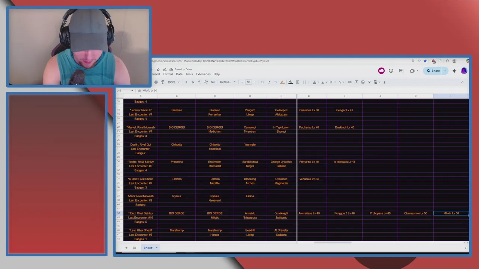Open the Gemini sparkle icon
The image size is (479, 269).
coord(454,71)
